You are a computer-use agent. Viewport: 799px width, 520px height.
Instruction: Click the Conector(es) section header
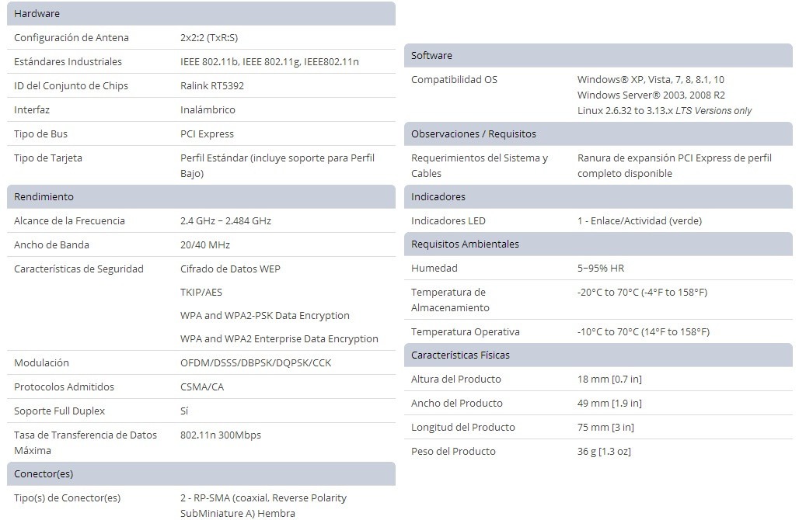tap(201, 474)
